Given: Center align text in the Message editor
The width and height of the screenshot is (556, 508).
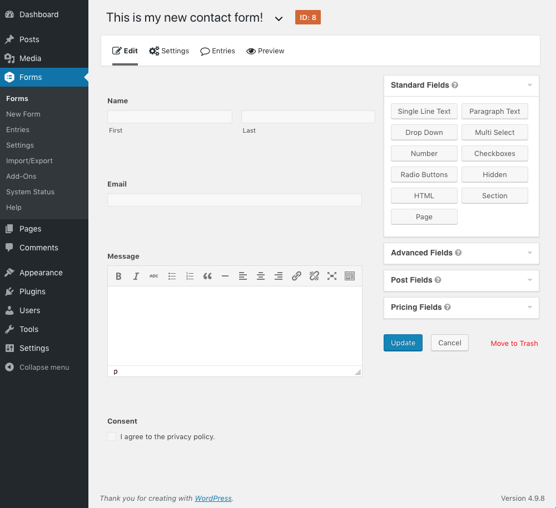Looking at the screenshot, I should point(261,276).
